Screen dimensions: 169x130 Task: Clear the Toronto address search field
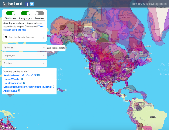pos(43,38)
